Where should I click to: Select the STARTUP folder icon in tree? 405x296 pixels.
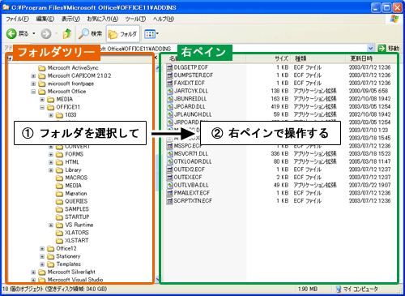tap(59, 217)
